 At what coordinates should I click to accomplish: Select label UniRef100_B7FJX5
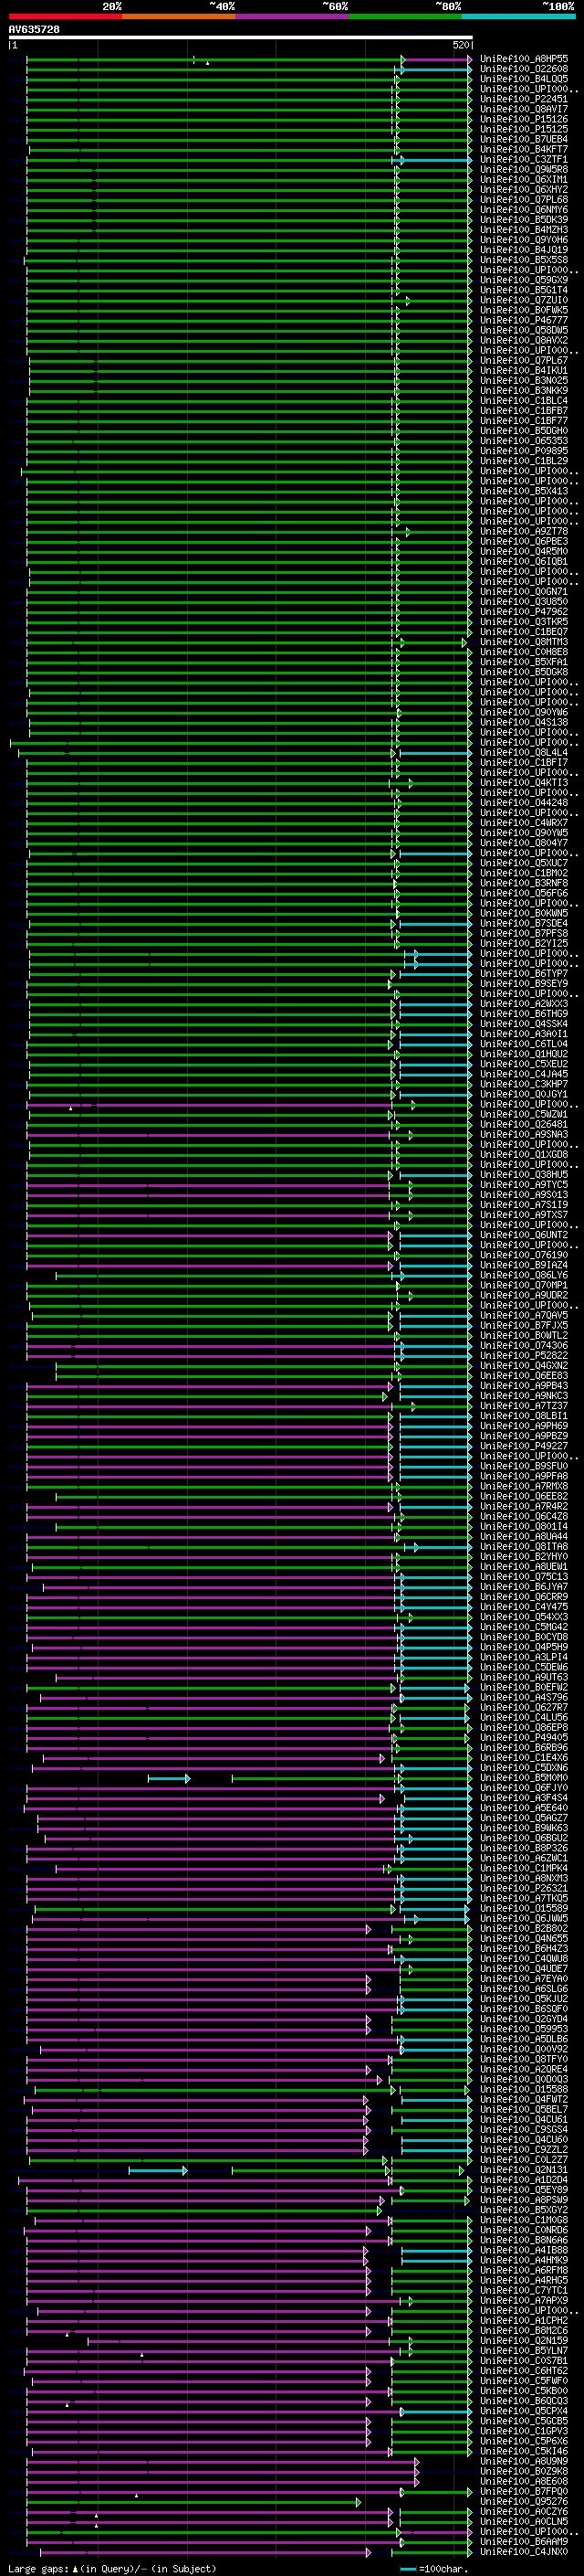coord(524,1325)
